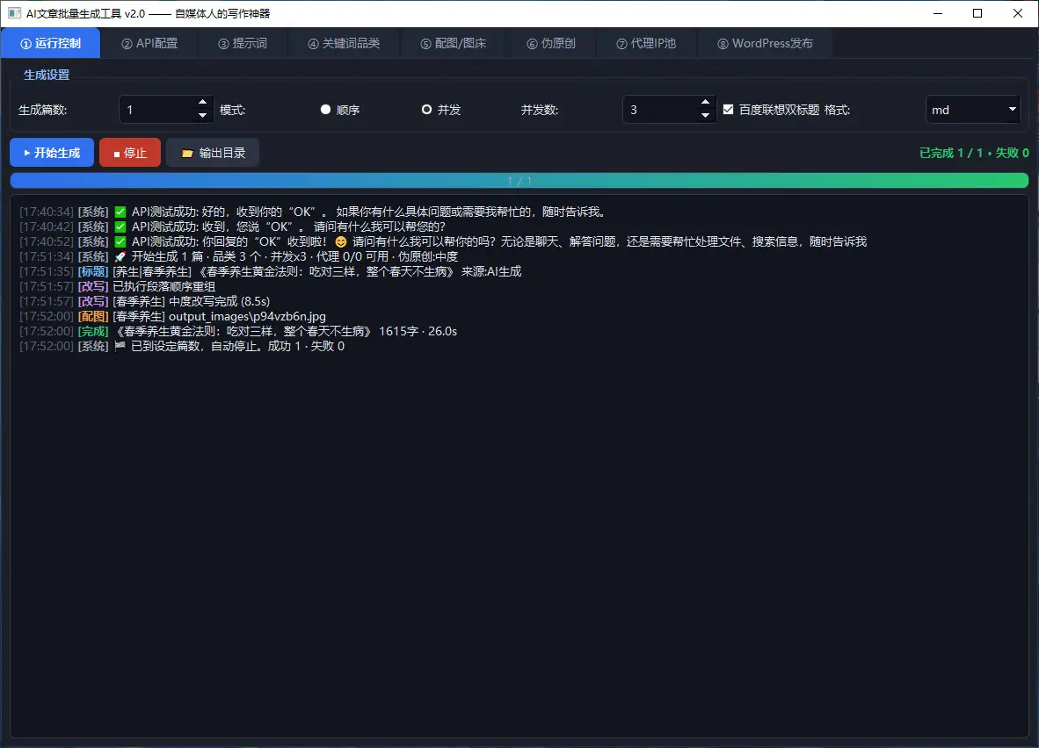The image size is (1039, 748).
Task: Click green check icon in 17:40:52 log line
Action: tap(120, 241)
